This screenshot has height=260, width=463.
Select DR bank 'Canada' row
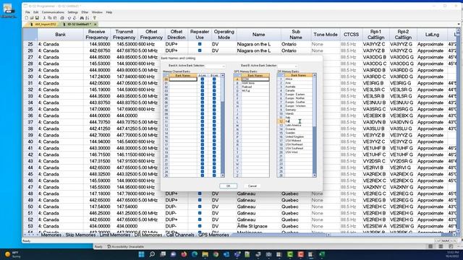coord(298,91)
